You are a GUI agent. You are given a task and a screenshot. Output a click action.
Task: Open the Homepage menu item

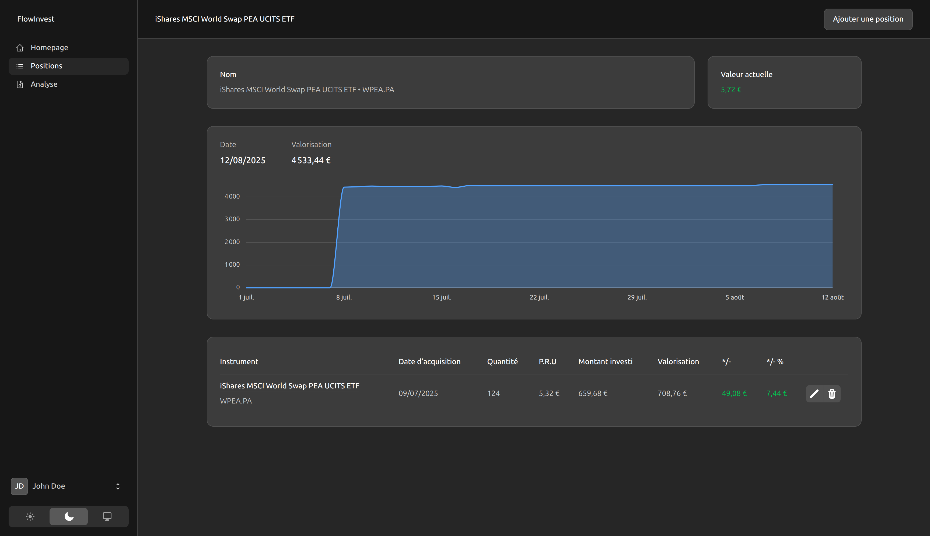point(49,48)
